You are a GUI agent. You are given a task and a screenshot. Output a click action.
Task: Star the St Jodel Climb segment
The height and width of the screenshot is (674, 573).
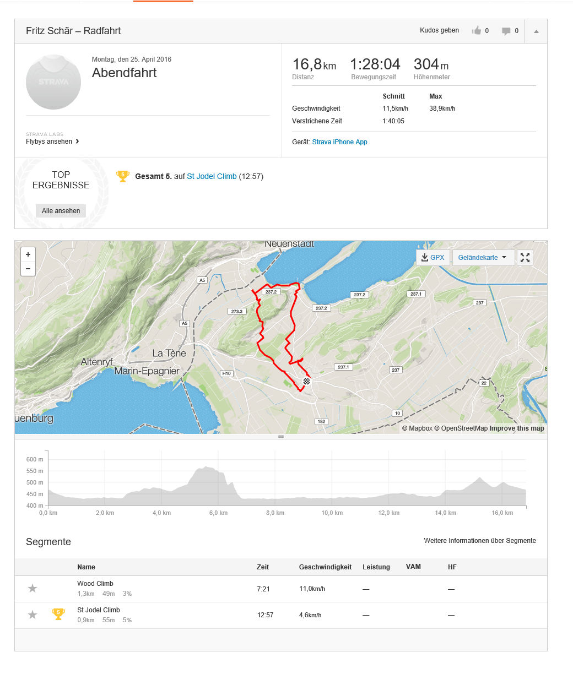[x=33, y=615]
